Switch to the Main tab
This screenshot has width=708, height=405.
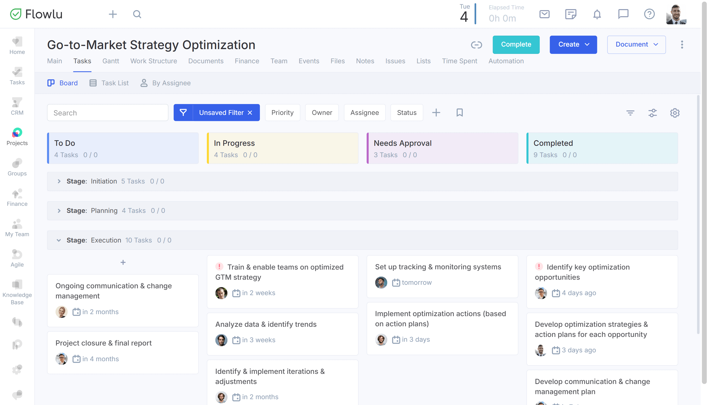click(54, 61)
